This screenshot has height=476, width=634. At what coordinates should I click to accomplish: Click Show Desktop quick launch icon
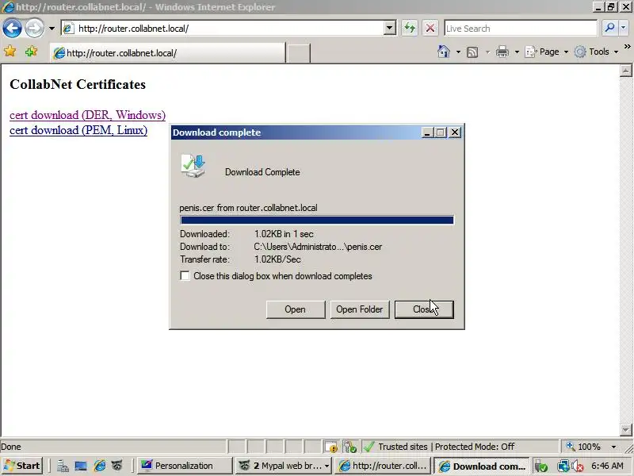click(x=81, y=466)
